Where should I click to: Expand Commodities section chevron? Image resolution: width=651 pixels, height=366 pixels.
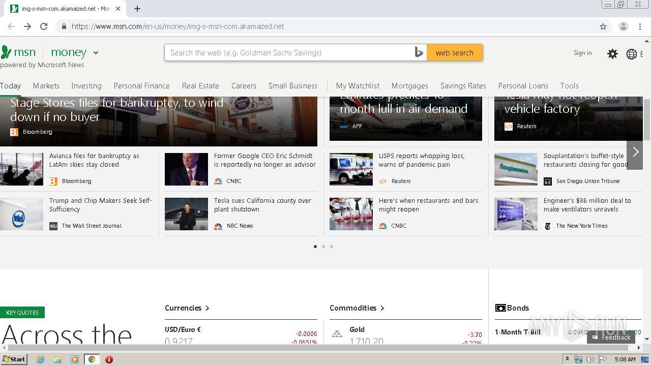pos(382,308)
